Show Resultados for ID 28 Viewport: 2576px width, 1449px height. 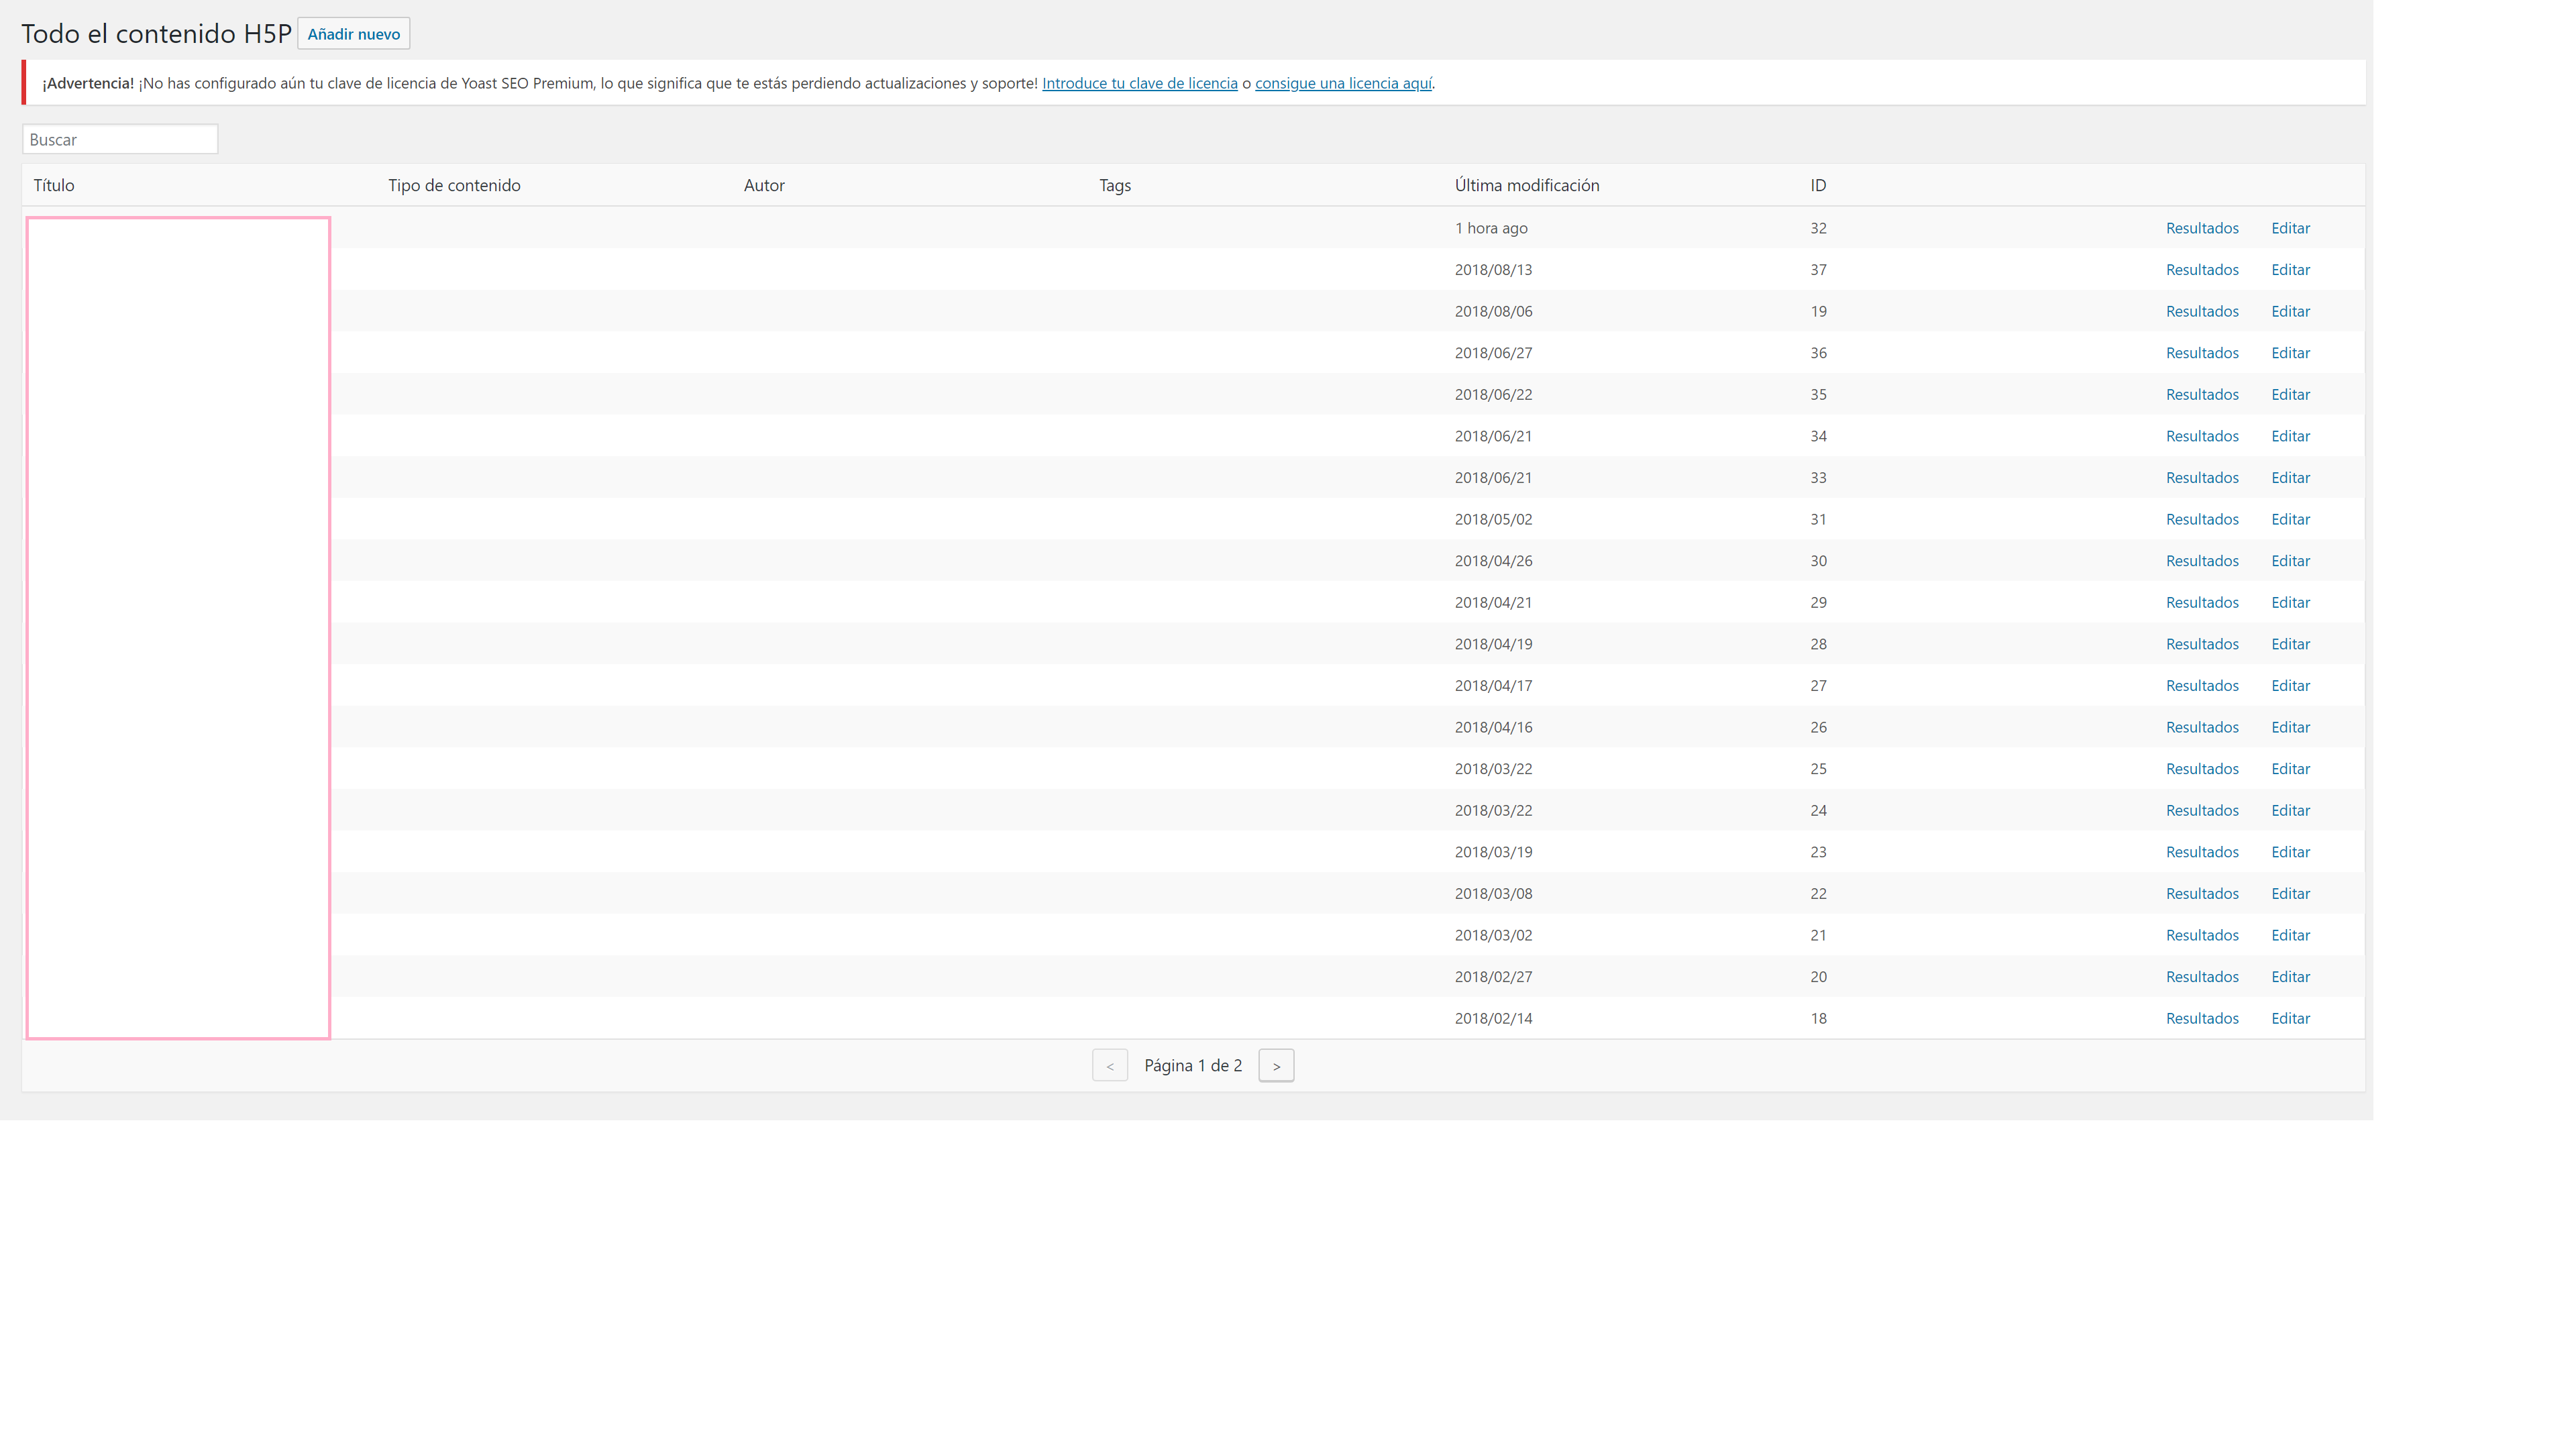pos(2202,644)
